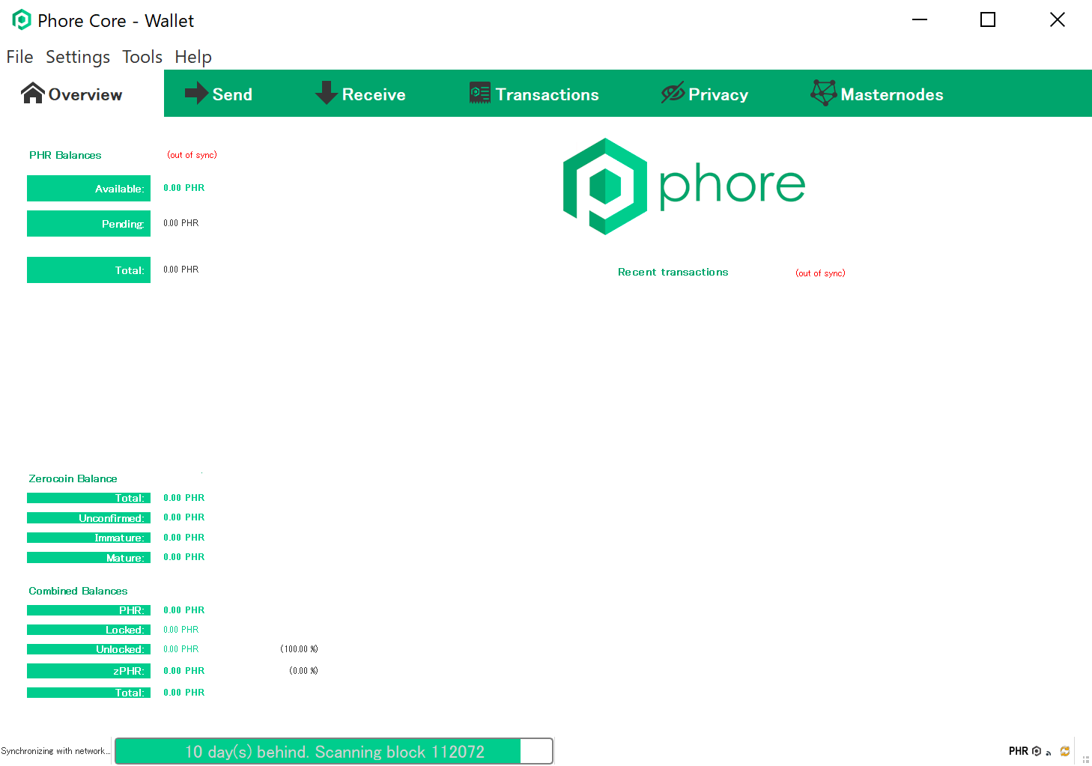Screen dimensions: 1092x766
Task: Click the PHR unit selector in status bar
Action: [1018, 751]
